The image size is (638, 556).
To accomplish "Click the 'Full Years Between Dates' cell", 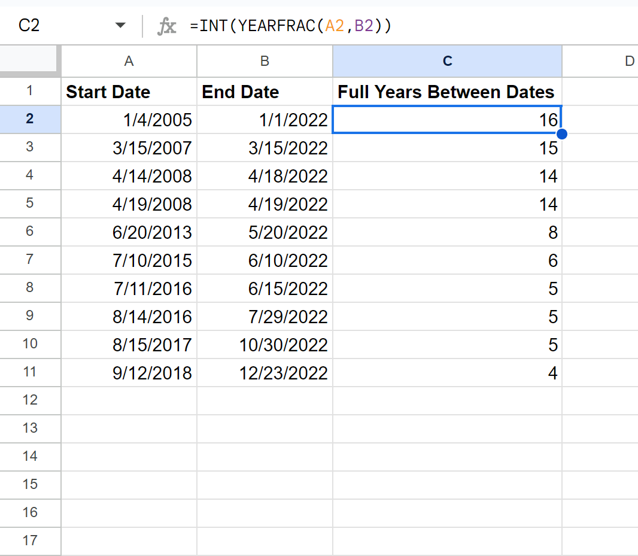I will point(447,92).
